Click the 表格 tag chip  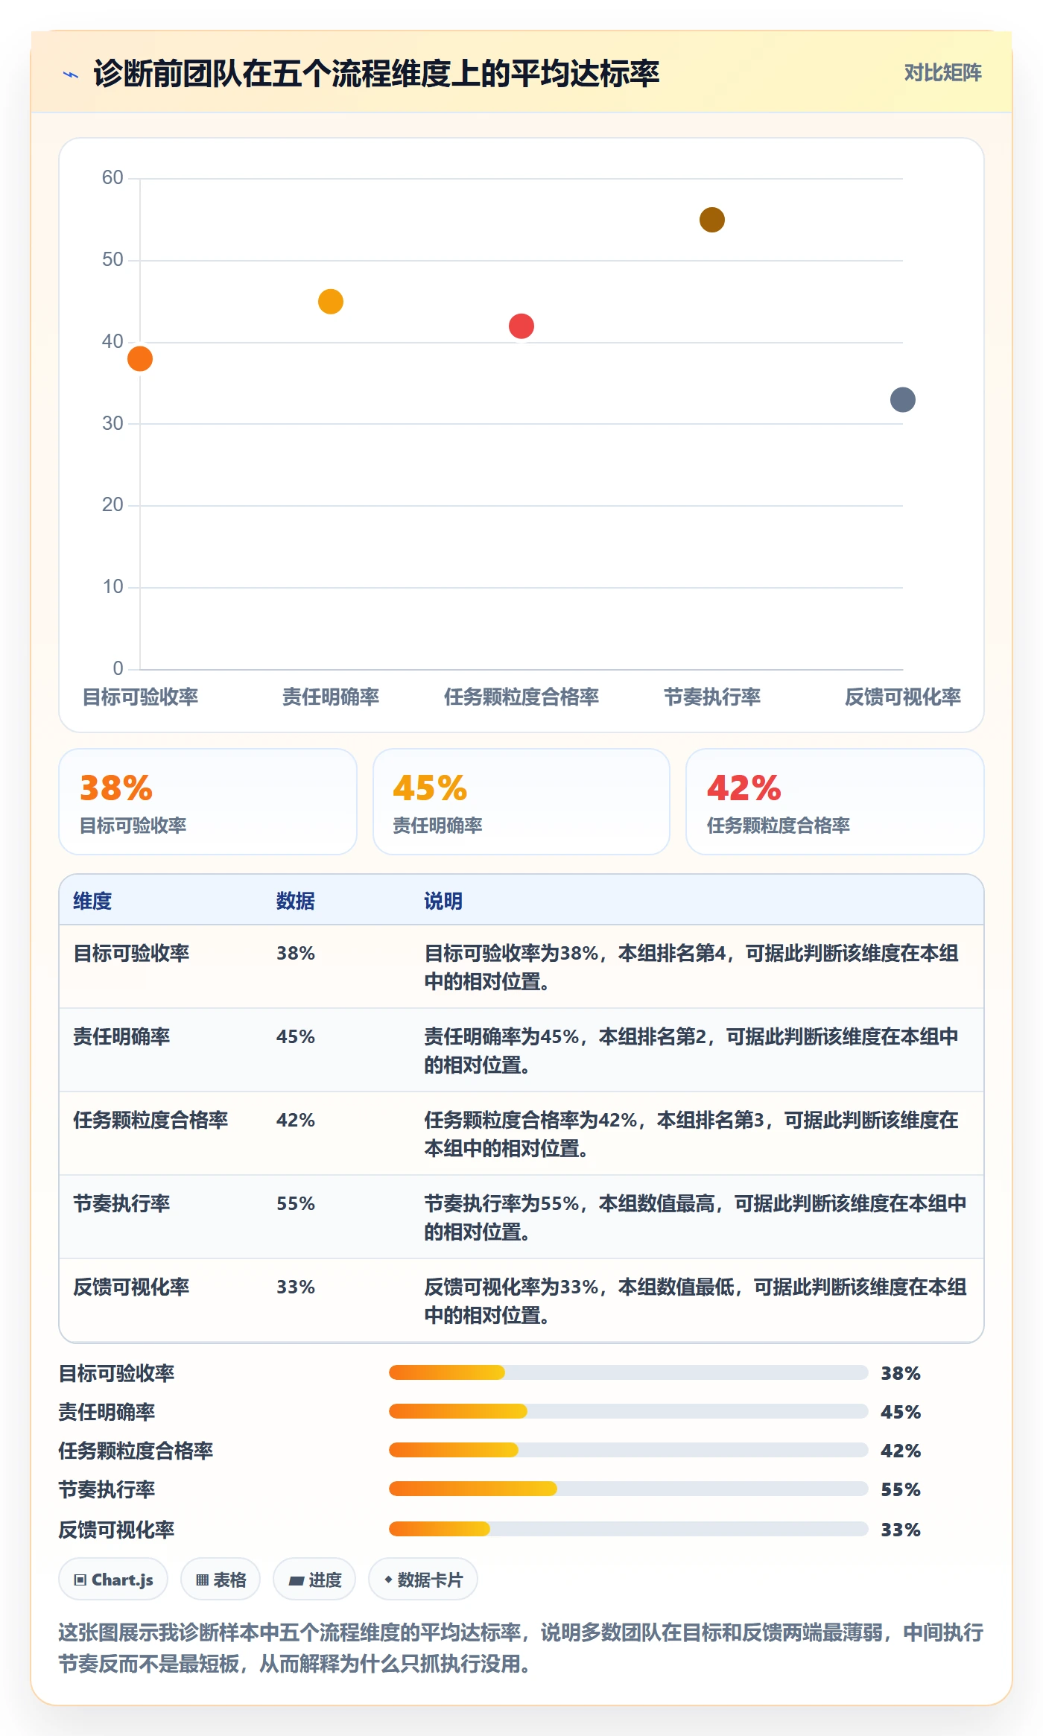(221, 1579)
